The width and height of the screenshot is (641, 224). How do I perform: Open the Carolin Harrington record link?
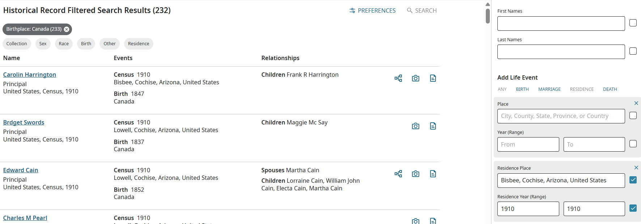tap(30, 75)
